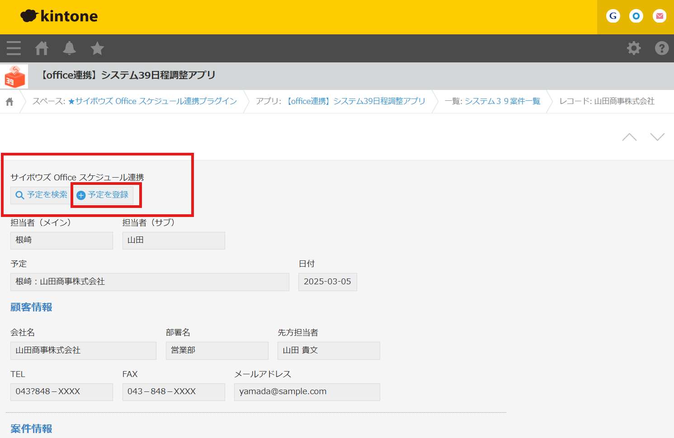This screenshot has height=438, width=674.
Task: Click 予定を検索 to search schedules
Action: click(40, 195)
